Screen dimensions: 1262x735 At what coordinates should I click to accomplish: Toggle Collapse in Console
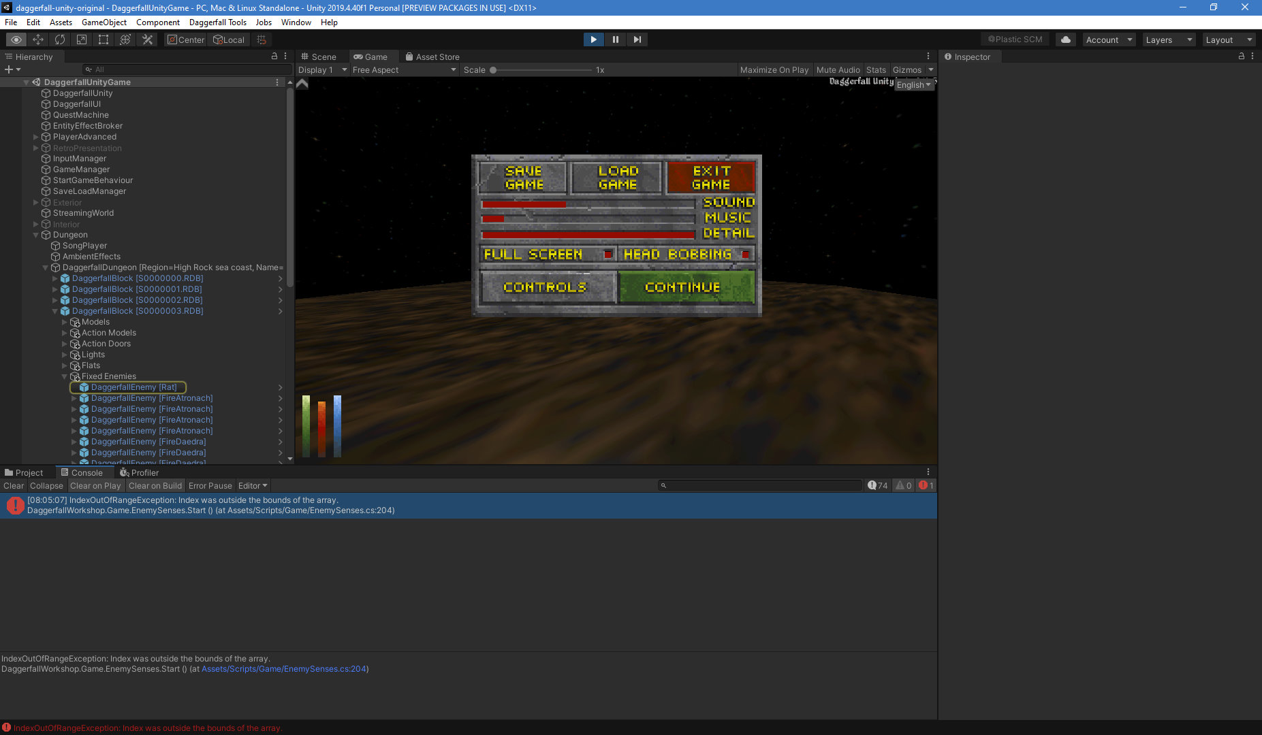46,485
